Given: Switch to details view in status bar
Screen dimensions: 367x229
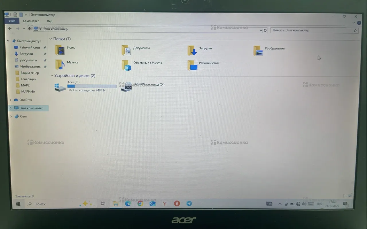Looking at the screenshot, I should [345, 196].
